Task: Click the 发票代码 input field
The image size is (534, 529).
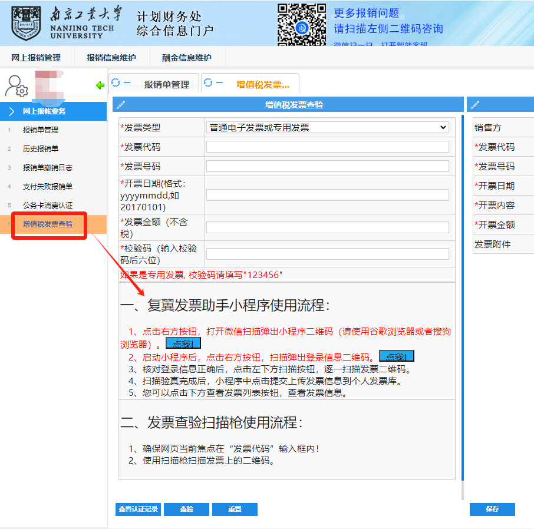Action: pyautogui.click(x=327, y=147)
